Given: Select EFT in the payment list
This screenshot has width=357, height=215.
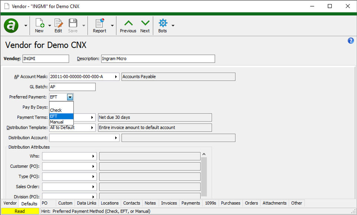Looking at the screenshot, I should click(61, 116).
